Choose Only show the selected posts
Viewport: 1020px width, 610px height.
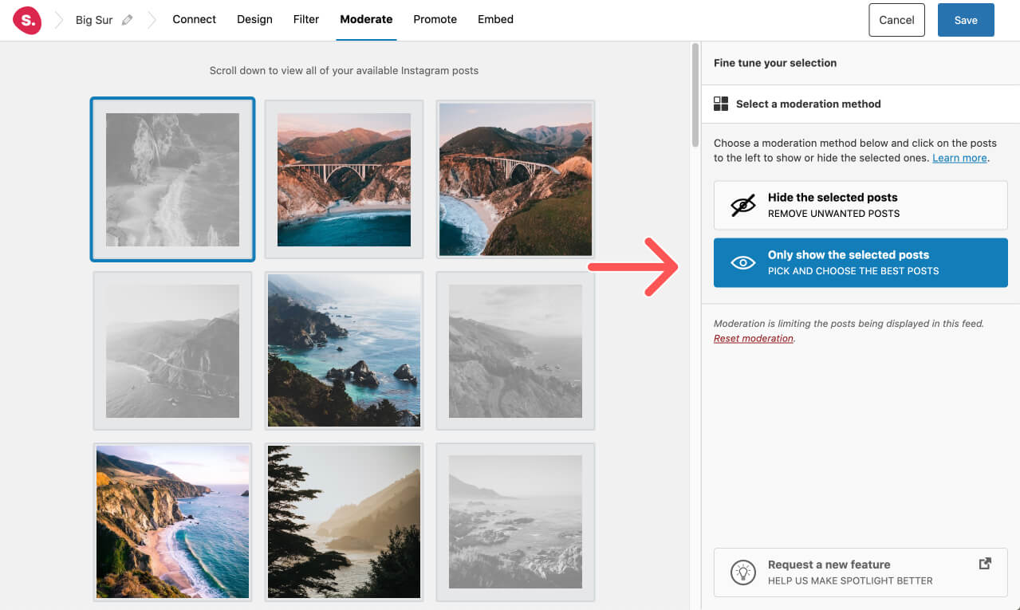coord(861,262)
